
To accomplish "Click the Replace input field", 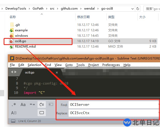I will pos(114,113).
